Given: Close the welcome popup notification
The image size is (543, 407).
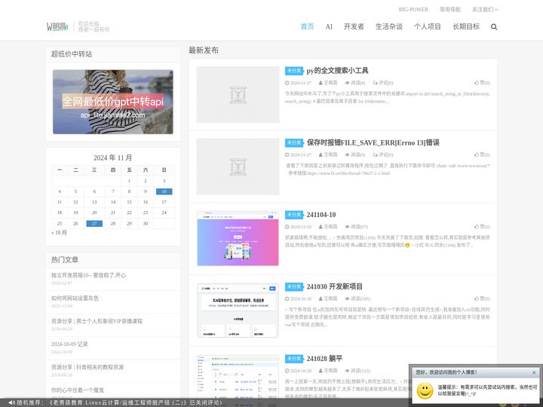Looking at the screenshot, I should (x=534, y=372).
